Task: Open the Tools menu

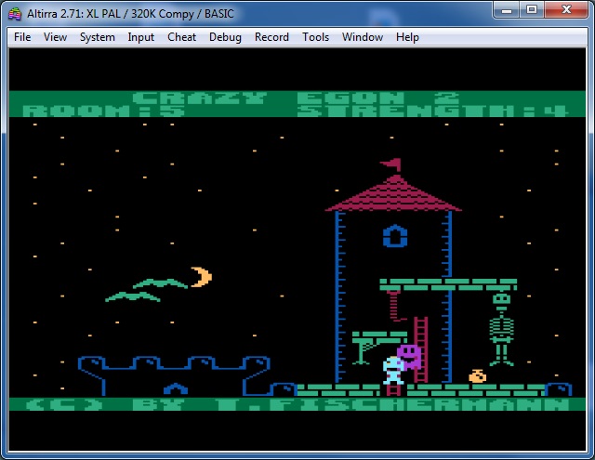Action: coord(315,37)
